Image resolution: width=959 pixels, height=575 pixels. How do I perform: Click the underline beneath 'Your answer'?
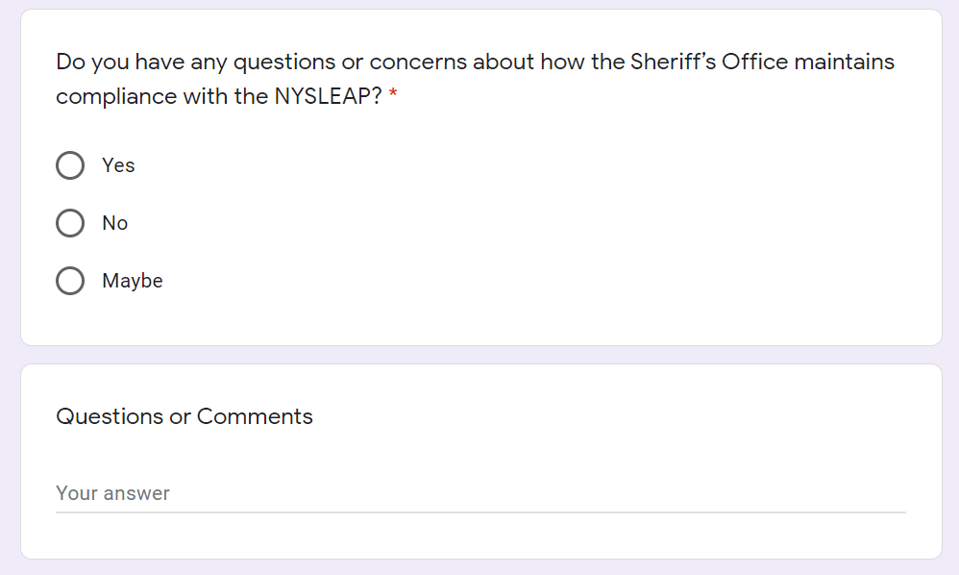click(479, 512)
